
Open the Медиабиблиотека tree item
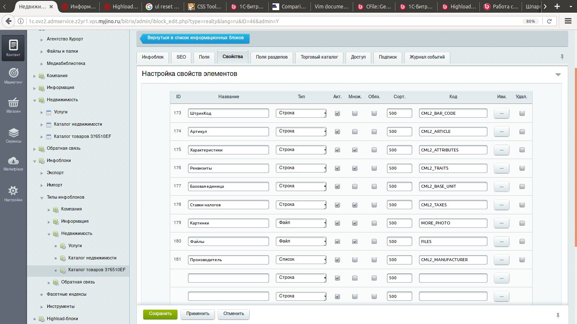pos(66,64)
